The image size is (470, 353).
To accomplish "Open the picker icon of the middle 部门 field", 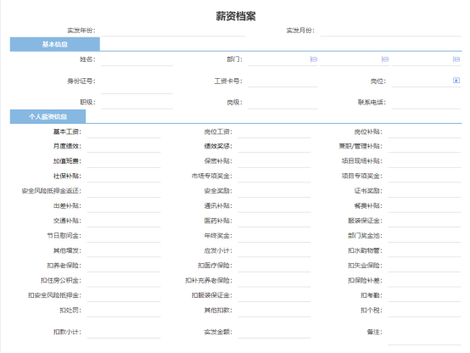I will 385,59.
